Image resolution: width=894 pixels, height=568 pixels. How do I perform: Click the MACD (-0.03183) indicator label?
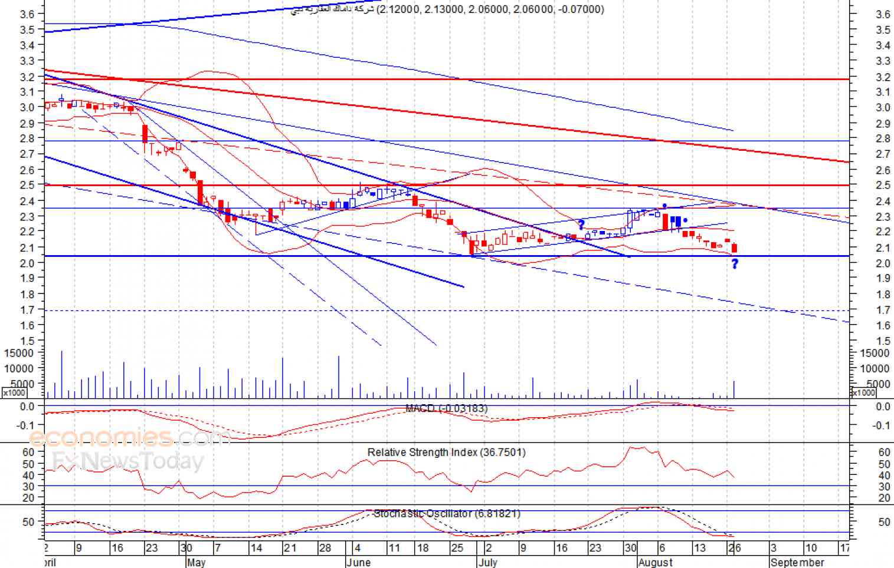(447, 408)
